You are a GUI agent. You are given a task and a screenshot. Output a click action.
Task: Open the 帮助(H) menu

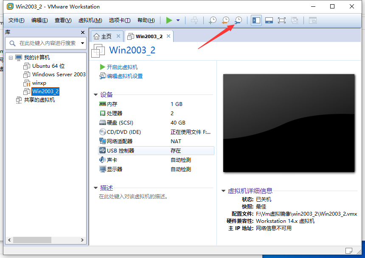[146, 20]
